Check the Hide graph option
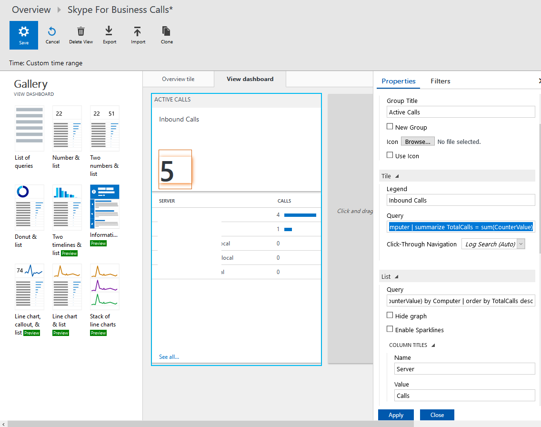The height and width of the screenshot is (427, 541). (390, 315)
